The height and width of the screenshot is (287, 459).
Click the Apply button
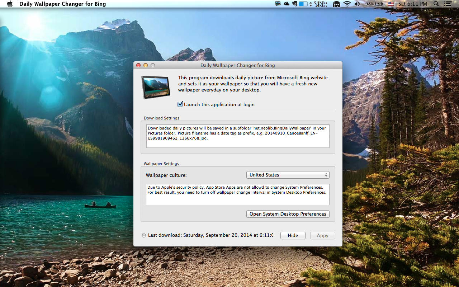coord(322,235)
